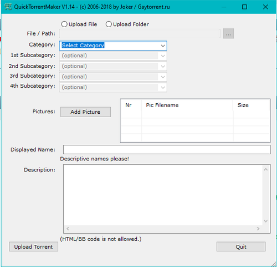Click the Description horizontal scroll right arrow
Screen dimensions: 277x267
point(258,229)
